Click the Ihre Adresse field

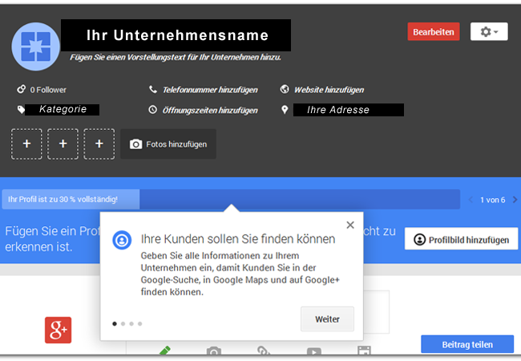pos(348,110)
